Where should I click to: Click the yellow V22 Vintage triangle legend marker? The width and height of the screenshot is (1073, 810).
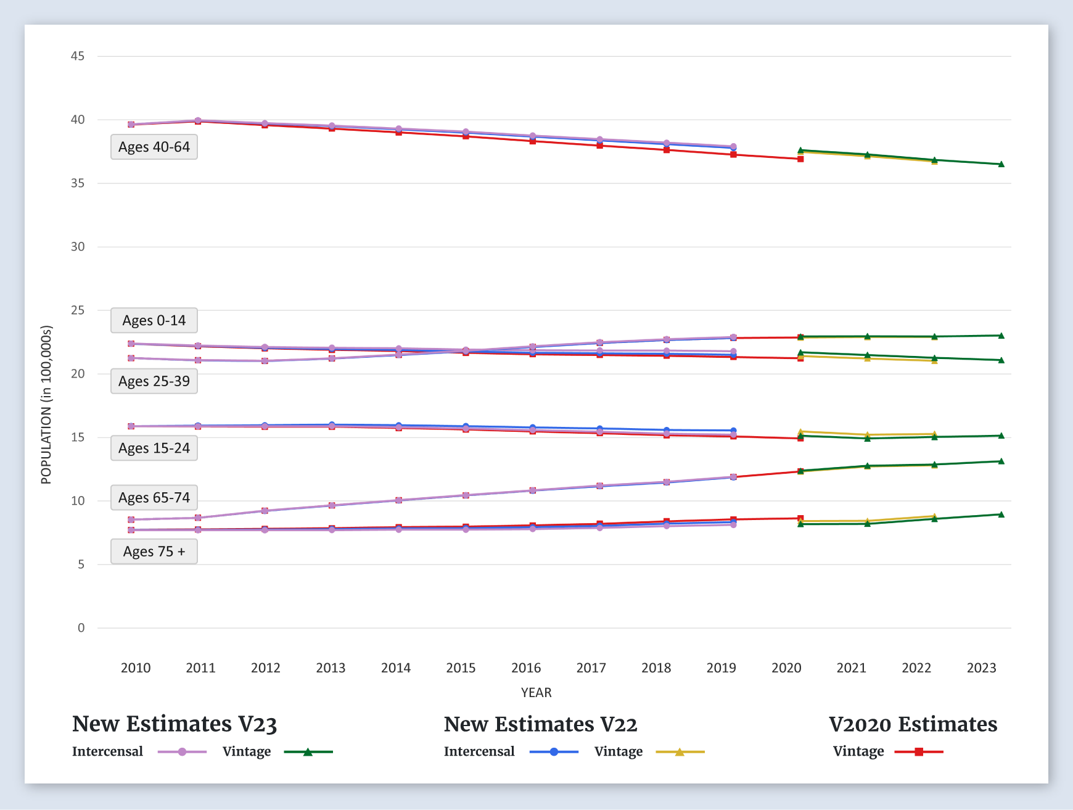[680, 752]
